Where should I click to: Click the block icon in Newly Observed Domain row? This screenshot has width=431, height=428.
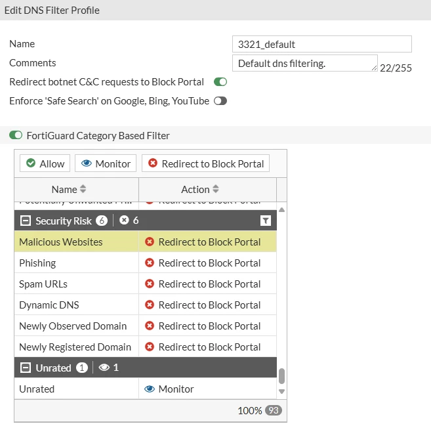point(150,326)
